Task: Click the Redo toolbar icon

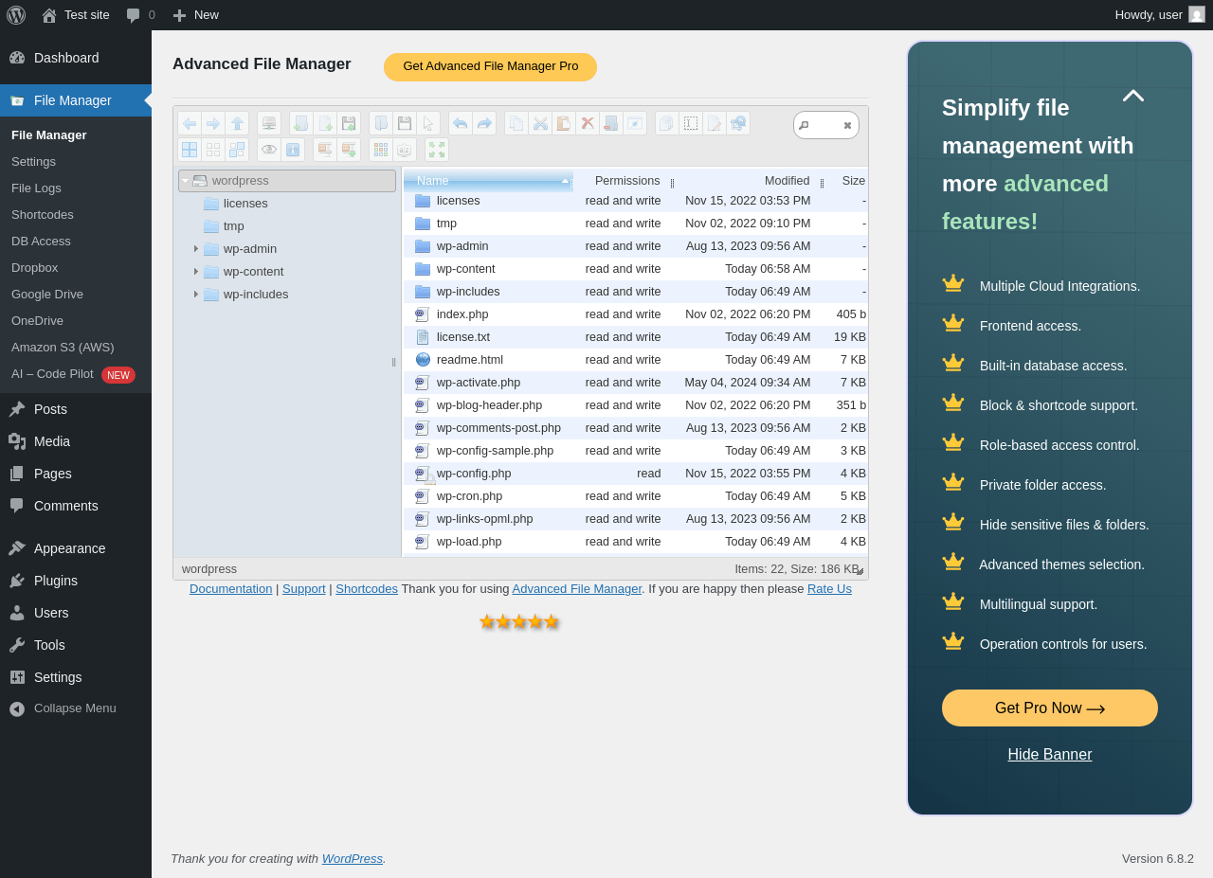Action: tap(484, 123)
